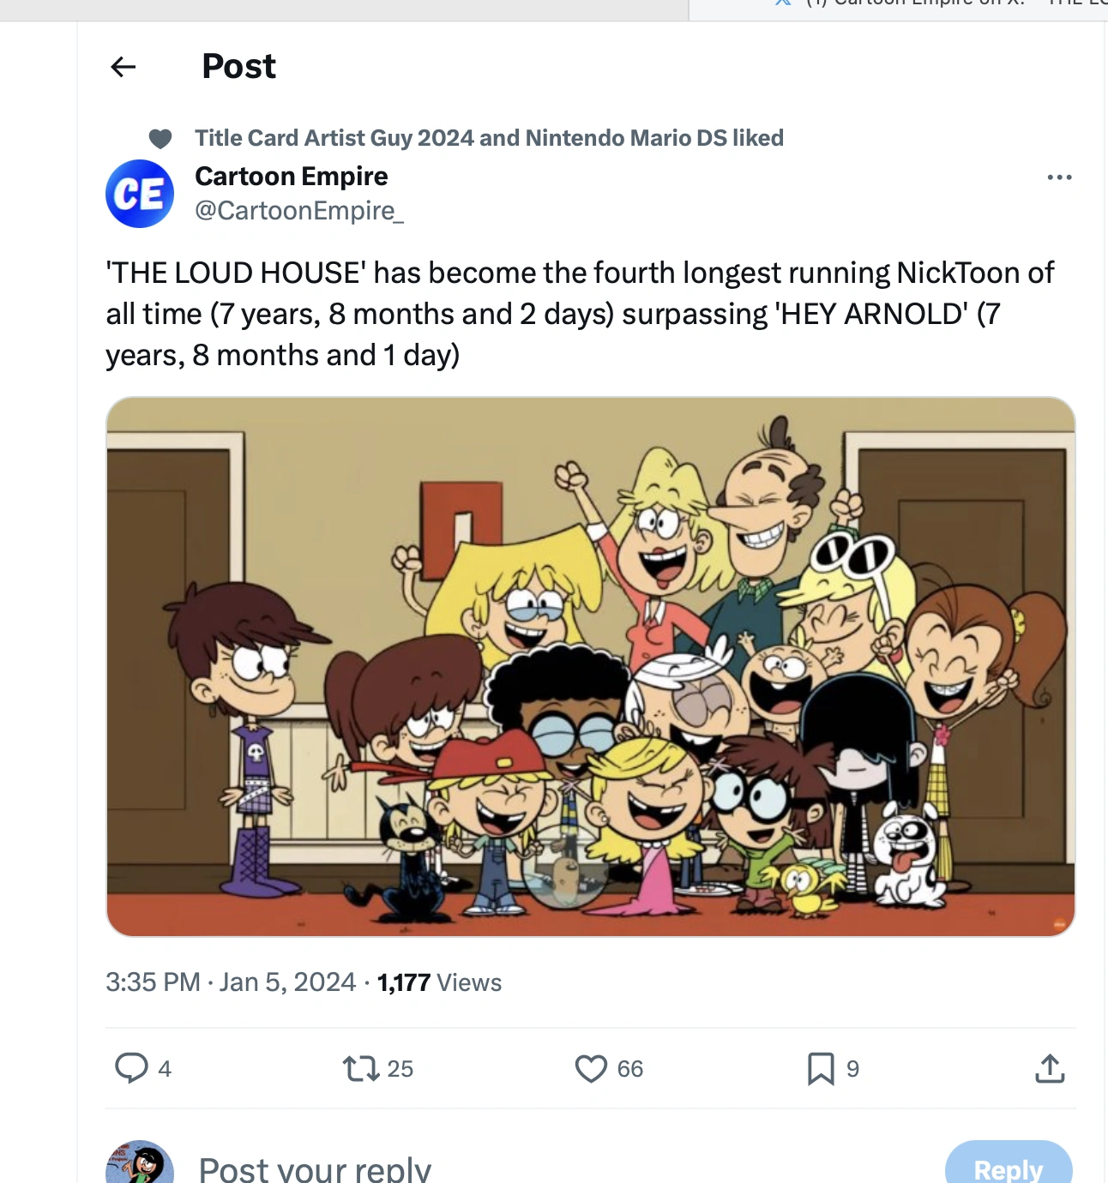This screenshot has height=1183, width=1108.
Task: Bookmark the post using the bookmark icon
Action: pos(820,1069)
